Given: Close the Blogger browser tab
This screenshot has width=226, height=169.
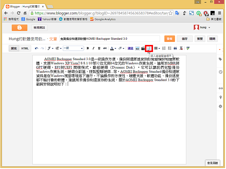Looking at the screenshot, I should 43,7.
